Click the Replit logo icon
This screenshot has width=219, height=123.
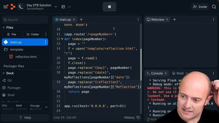point(13,7)
